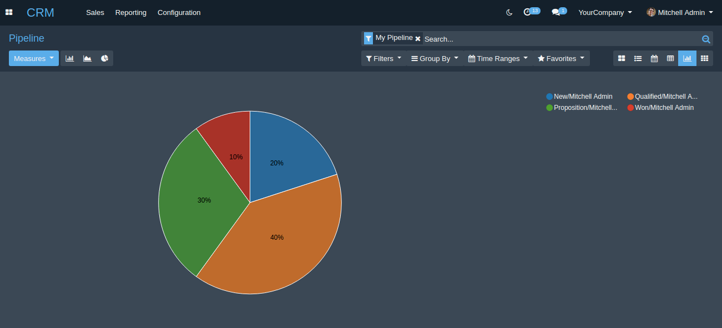Switch to line chart mode
Image resolution: width=722 pixels, height=328 pixels.
click(x=87, y=58)
